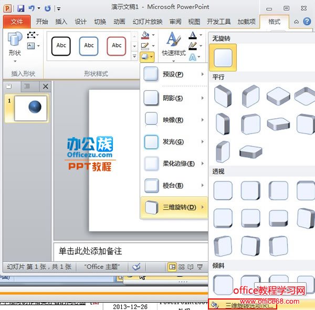
Task: Click the spell check status bar icon
Action: 136,267
